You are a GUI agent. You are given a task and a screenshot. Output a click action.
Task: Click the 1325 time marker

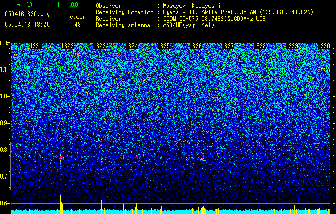point(163,46)
